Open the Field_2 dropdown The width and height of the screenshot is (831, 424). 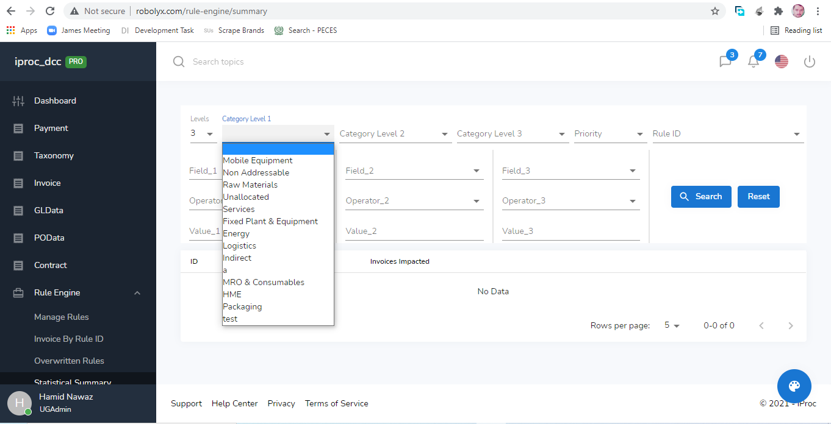pyautogui.click(x=414, y=171)
